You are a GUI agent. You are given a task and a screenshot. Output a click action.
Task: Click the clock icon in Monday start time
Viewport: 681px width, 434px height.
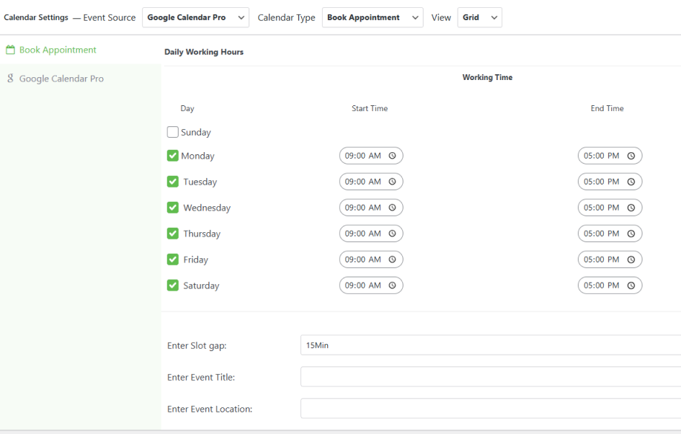pos(392,156)
